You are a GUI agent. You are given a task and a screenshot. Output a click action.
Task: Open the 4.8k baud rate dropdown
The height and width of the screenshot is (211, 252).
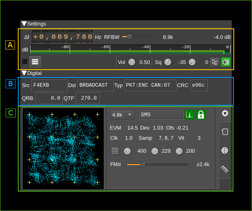122,115
